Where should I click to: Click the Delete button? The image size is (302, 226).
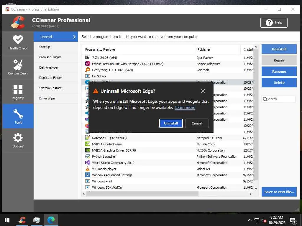pos(279,83)
